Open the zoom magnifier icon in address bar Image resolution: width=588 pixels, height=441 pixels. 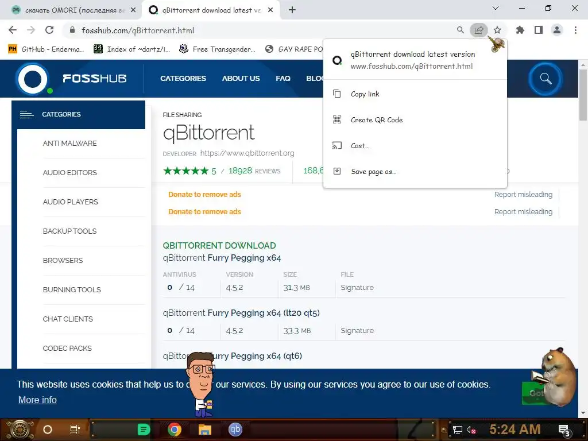[x=460, y=30]
